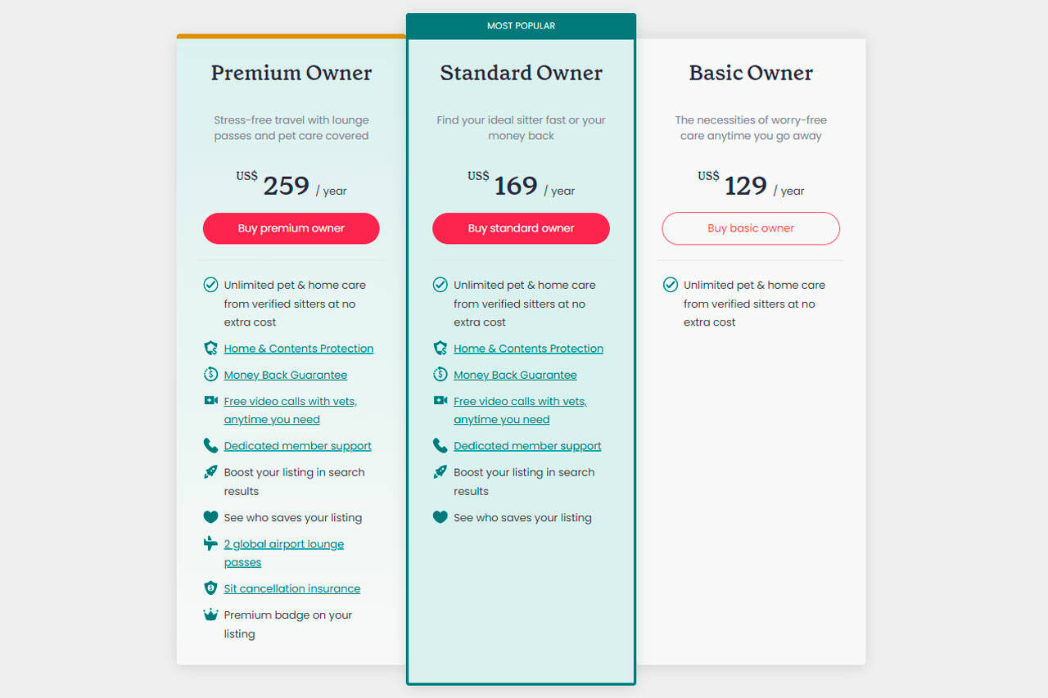Click the heart icon in Standard Owner plan

(x=440, y=517)
